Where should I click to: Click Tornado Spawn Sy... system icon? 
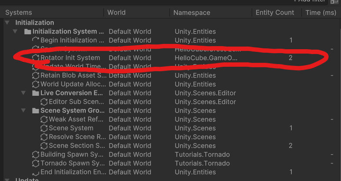[x=36, y=163]
